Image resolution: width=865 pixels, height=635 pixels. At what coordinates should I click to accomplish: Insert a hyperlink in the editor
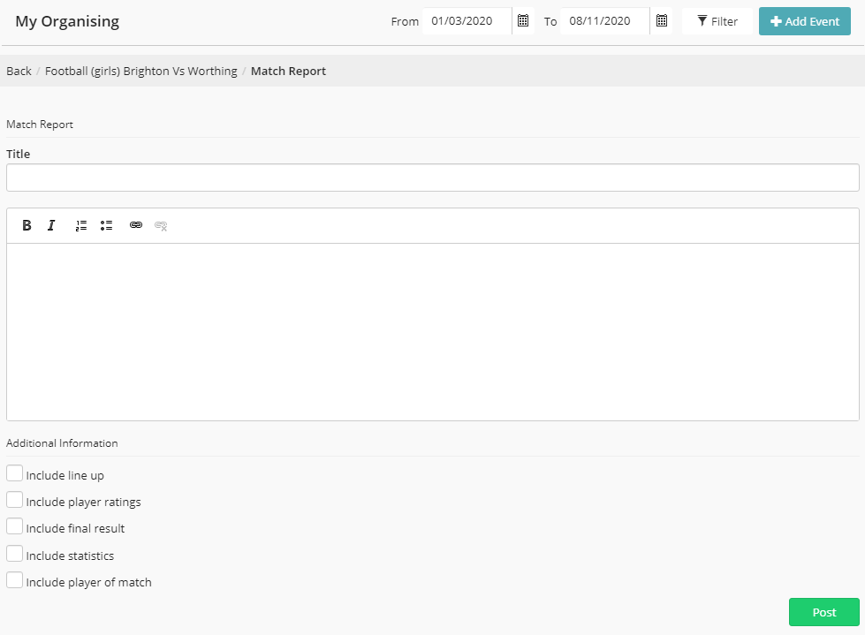pyautogui.click(x=136, y=226)
